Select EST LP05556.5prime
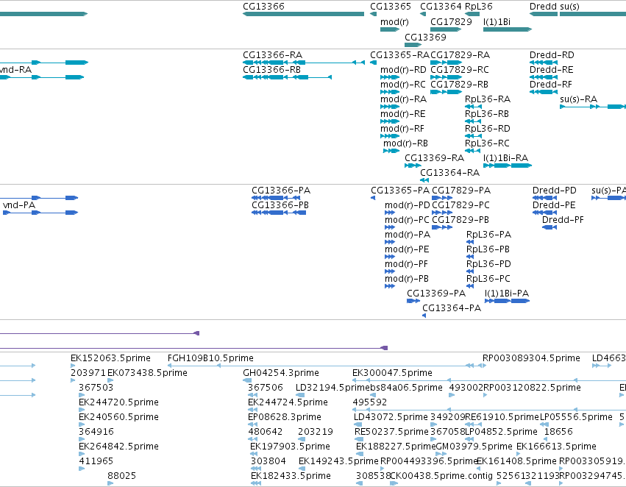 (x=576, y=417)
